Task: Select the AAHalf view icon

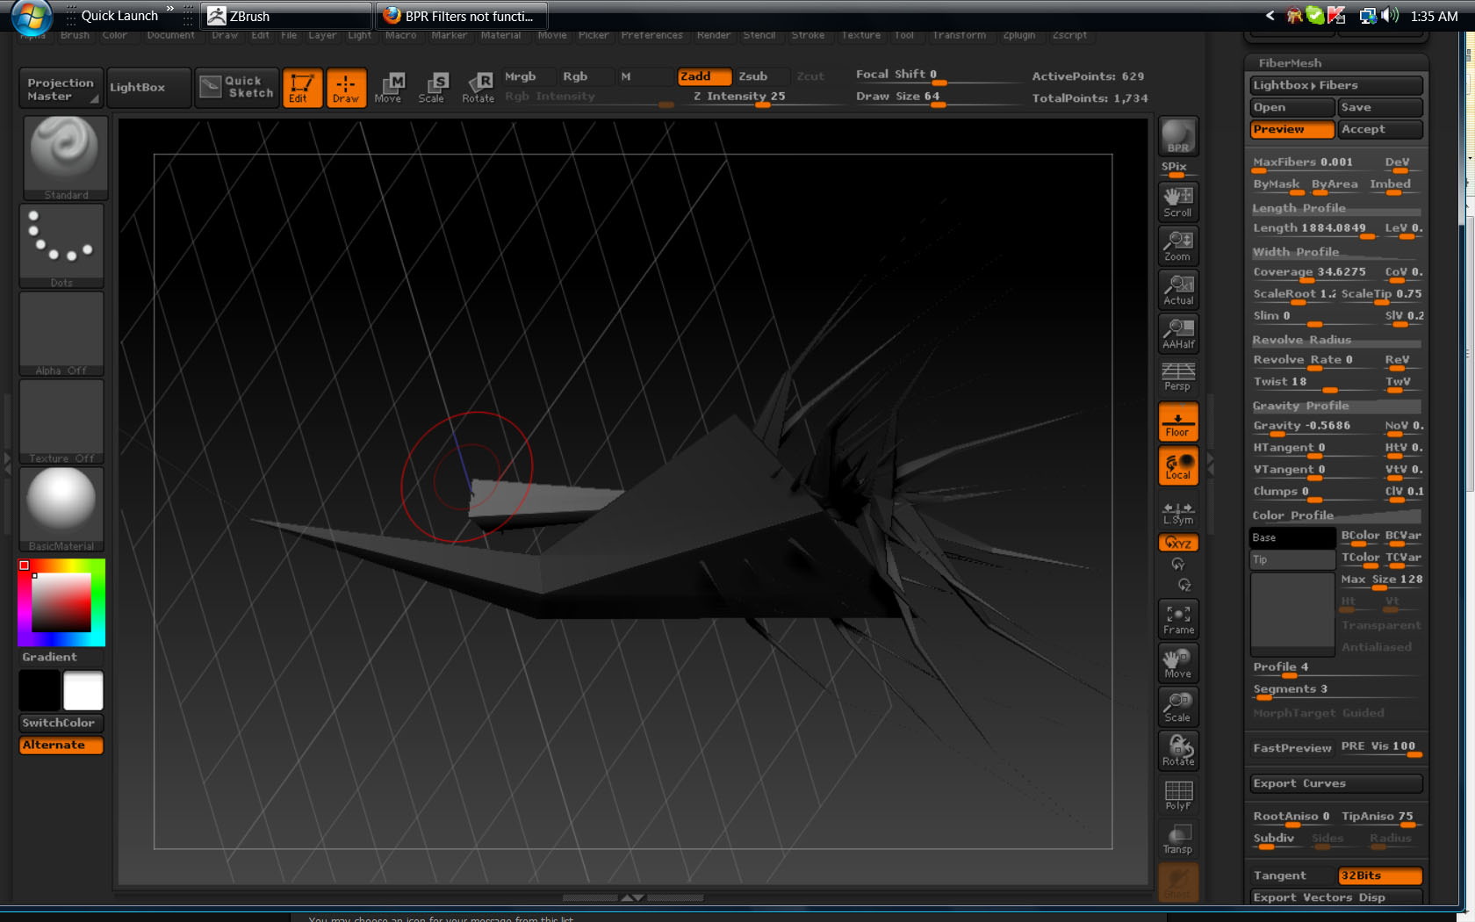Action: (1177, 333)
